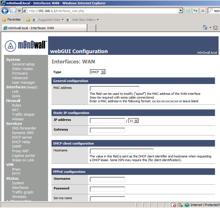The image size is (220, 208).
Task: Open the subnet mask dropdown showing 31
Action: click(x=133, y=121)
